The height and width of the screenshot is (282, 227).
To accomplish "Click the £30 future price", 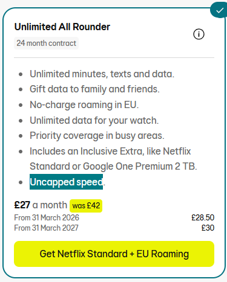I will click(208, 228).
